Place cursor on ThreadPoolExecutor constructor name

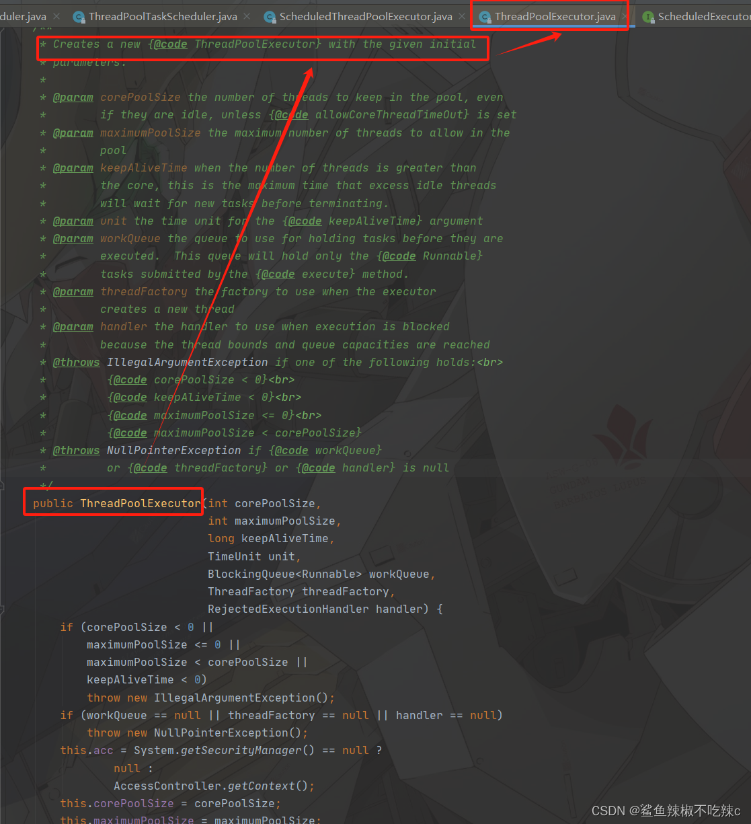[x=141, y=503]
